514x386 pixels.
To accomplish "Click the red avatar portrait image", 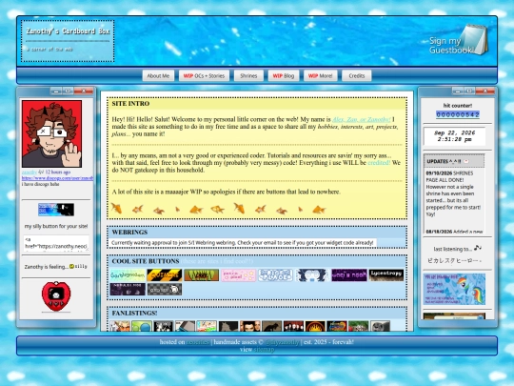I will [x=51, y=134].
